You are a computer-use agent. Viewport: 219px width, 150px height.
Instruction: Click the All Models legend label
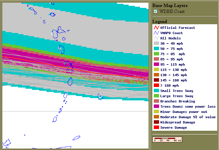point(170,38)
